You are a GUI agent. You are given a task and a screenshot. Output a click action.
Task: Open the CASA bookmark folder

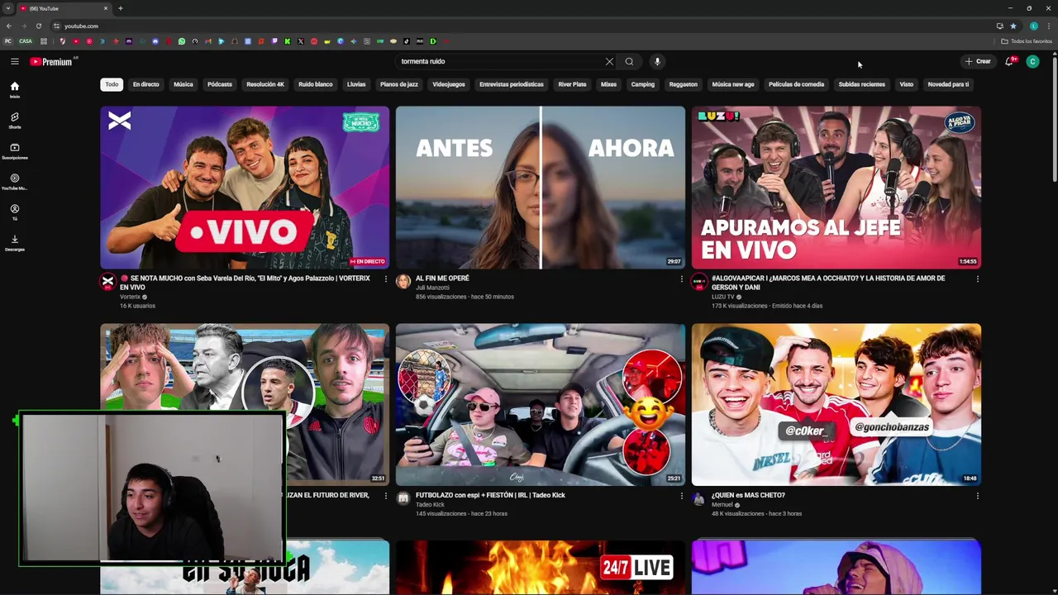click(26, 41)
